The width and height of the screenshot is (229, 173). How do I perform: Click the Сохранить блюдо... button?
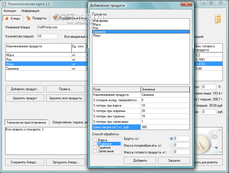(25, 162)
